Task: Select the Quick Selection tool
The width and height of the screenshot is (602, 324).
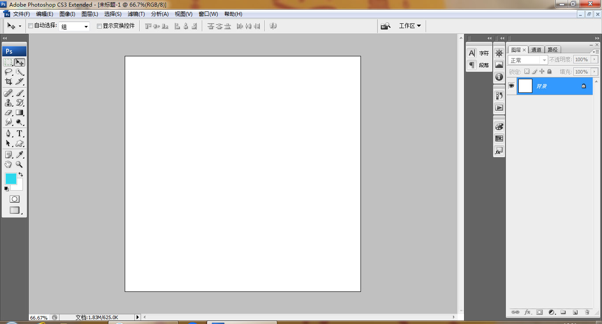Action: [x=20, y=72]
